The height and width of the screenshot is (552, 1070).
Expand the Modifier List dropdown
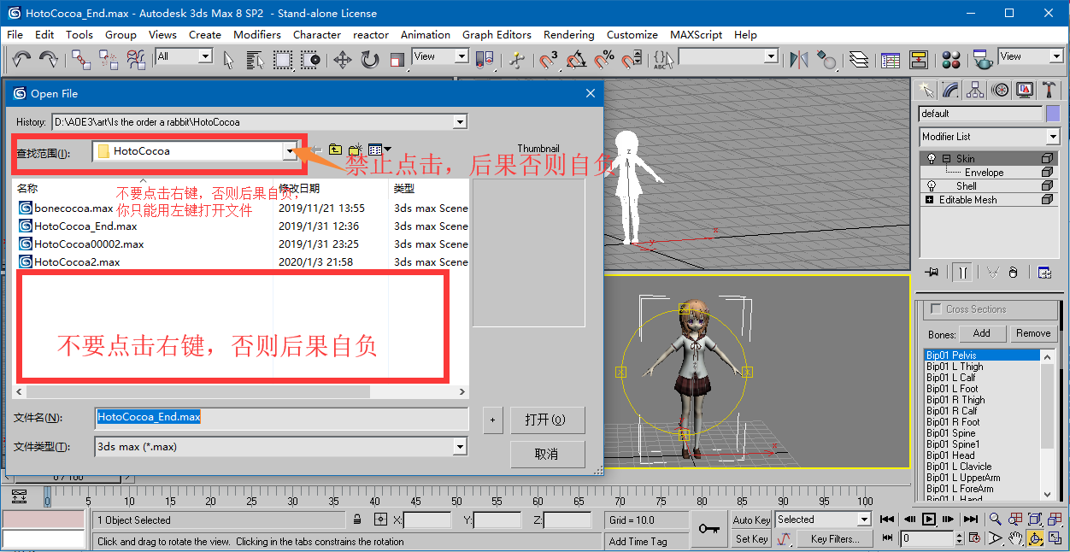tap(1052, 137)
